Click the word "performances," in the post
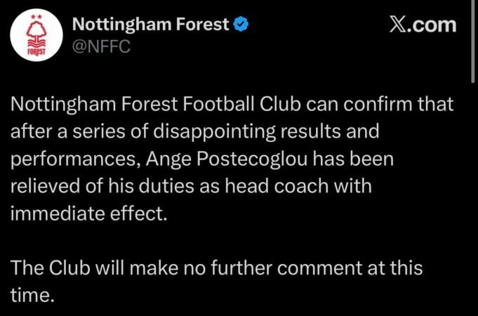The image size is (478, 316). point(72,159)
